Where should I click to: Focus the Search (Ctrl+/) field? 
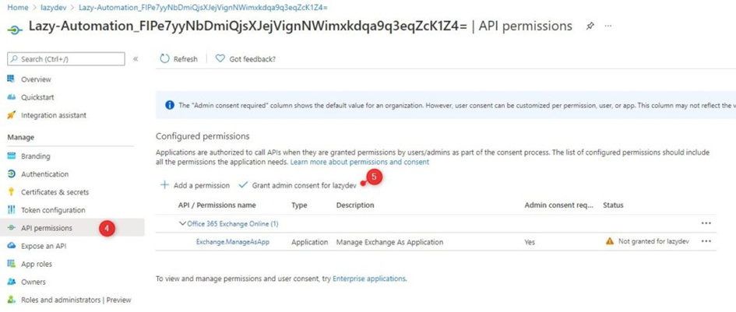point(66,59)
